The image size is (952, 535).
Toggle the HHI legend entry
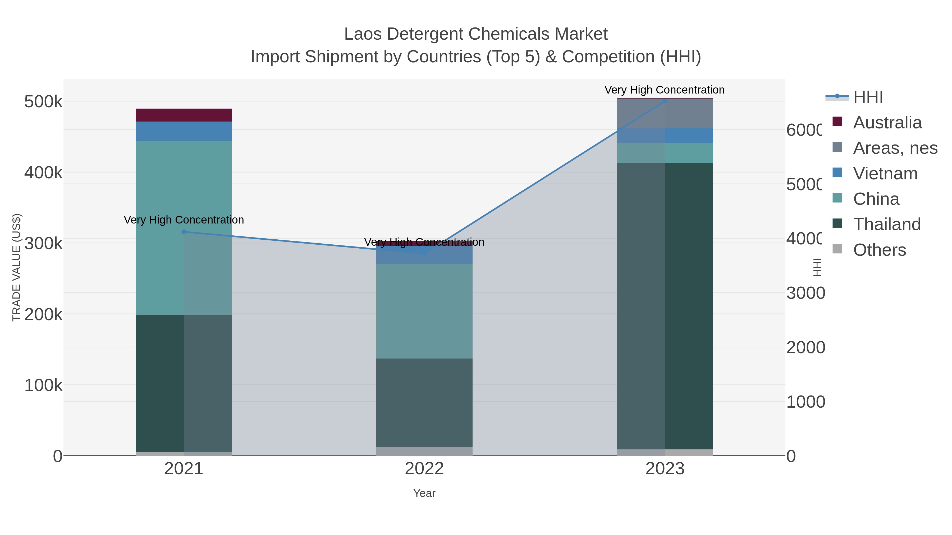click(854, 97)
